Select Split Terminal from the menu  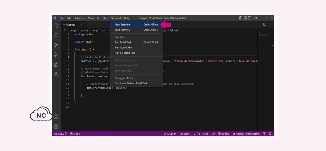pos(136,30)
